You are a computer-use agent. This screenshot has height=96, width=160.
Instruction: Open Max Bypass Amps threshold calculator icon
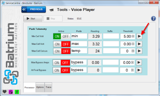[133, 62]
